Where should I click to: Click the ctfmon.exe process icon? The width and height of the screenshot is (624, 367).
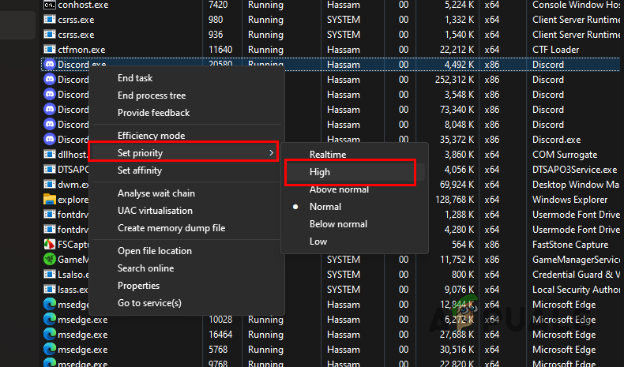pyautogui.click(x=49, y=50)
